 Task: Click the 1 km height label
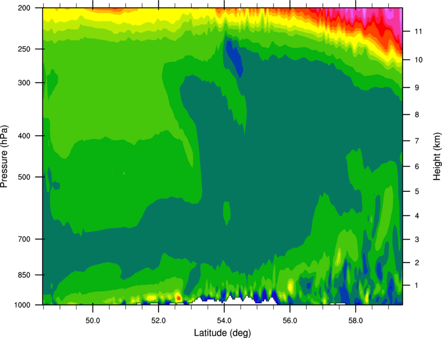pos(417,285)
